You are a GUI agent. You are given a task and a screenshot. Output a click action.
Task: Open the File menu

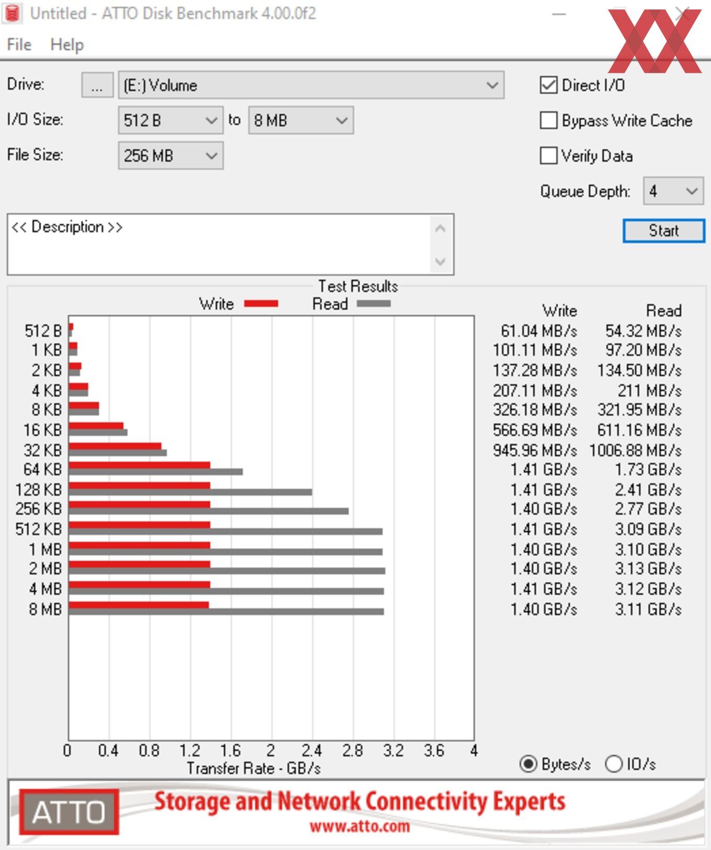[x=19, y=44]
